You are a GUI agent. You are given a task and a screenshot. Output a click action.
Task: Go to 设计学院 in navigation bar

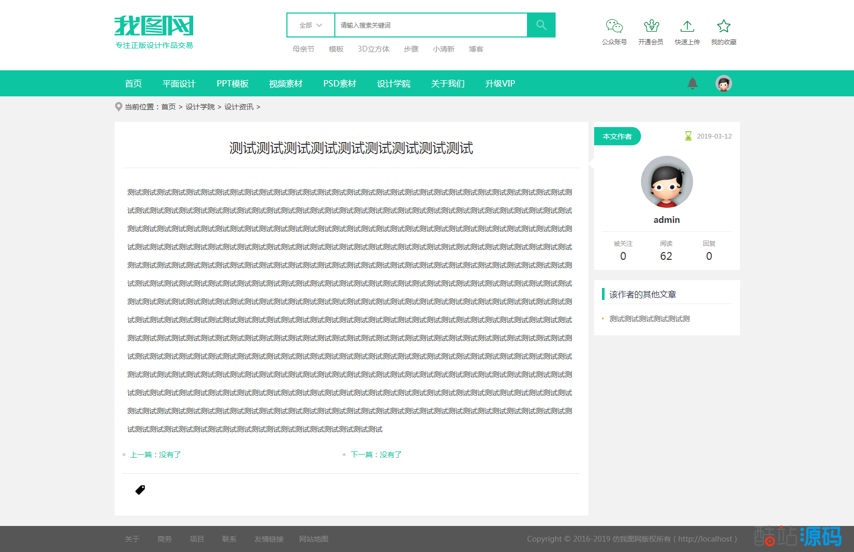point(393,83)
